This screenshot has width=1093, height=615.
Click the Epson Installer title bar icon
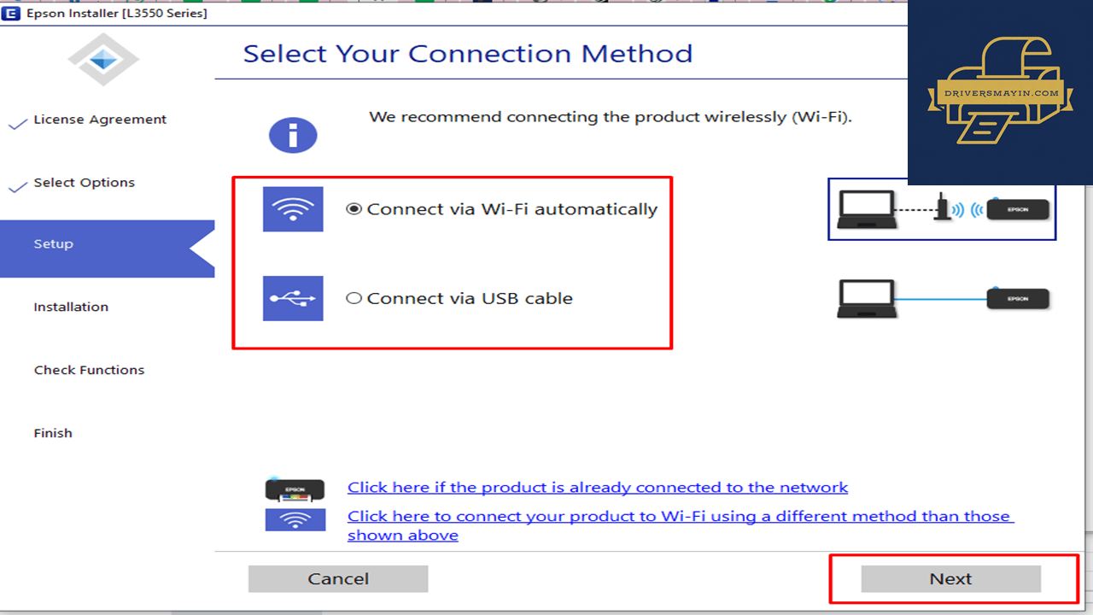(12, 13)
